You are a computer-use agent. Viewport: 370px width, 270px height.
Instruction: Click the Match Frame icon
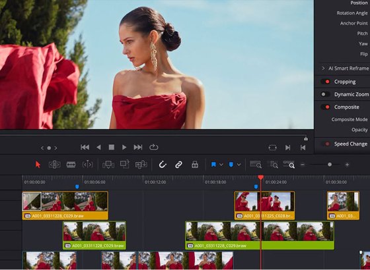272,148
